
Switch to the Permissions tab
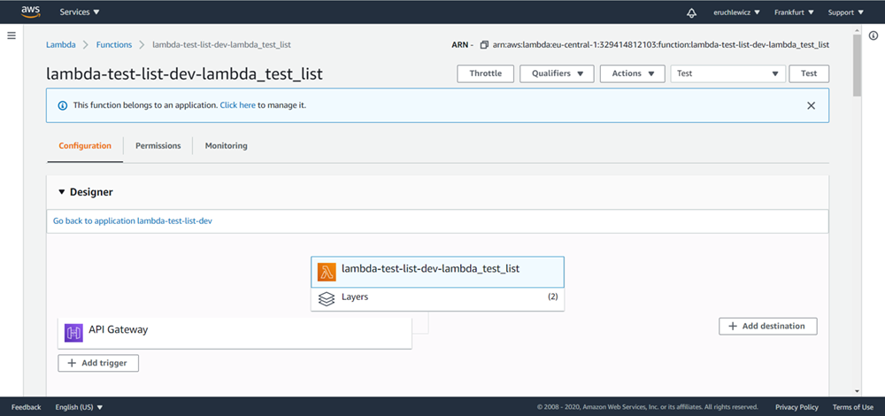[158, 146]
